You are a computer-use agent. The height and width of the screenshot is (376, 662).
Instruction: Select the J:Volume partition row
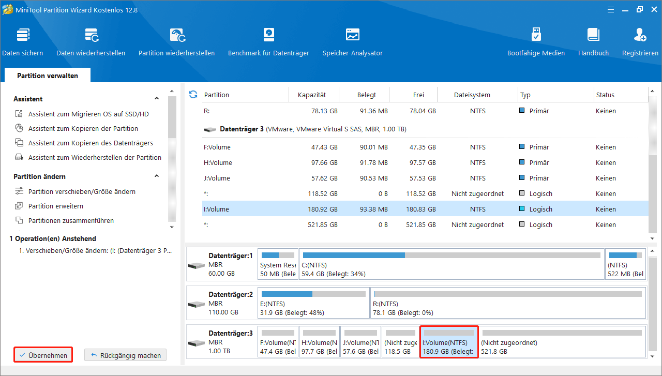[x=424, y=178]
